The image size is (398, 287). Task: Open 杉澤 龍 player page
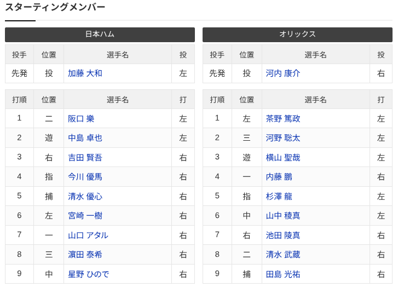click(279, 196)
